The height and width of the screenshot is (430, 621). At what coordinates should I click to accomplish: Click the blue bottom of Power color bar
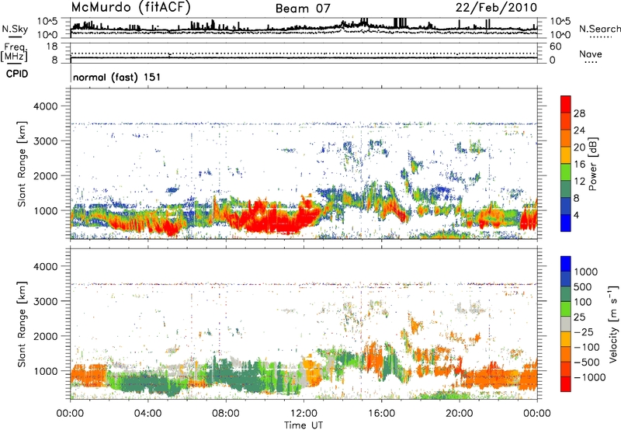click(x=566, y=223)
